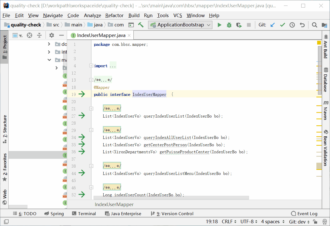Open Project view type dropdown

pyautogui.click(x=17, y=35)
